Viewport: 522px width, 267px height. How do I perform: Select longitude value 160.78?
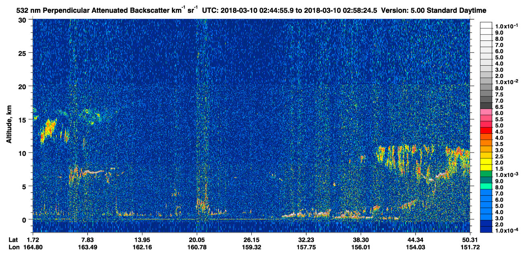[x=197, y=247]
